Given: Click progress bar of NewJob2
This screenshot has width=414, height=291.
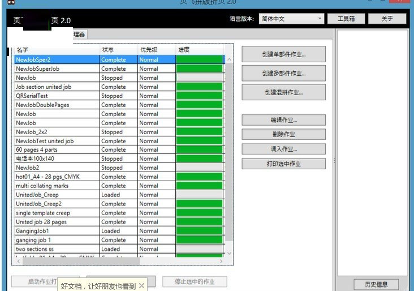Looking at the screenshot, I should pos(200,168).
